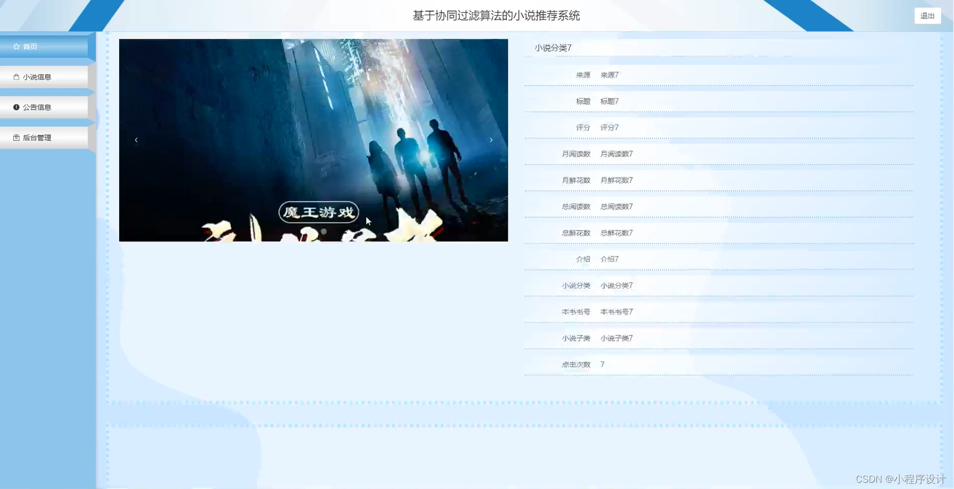This screenshot has width=954, height=489.
Task: Click the value 总鲜花数7
Action: tap(617, 233)
